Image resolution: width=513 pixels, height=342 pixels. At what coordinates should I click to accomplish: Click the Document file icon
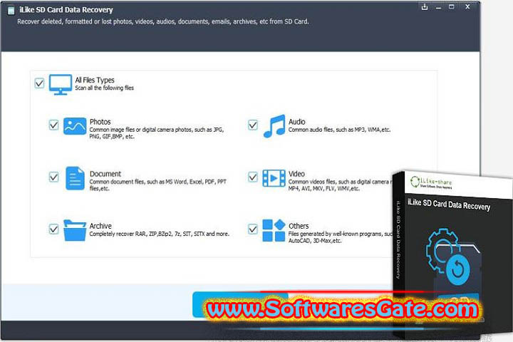click(x=75, y=178)
